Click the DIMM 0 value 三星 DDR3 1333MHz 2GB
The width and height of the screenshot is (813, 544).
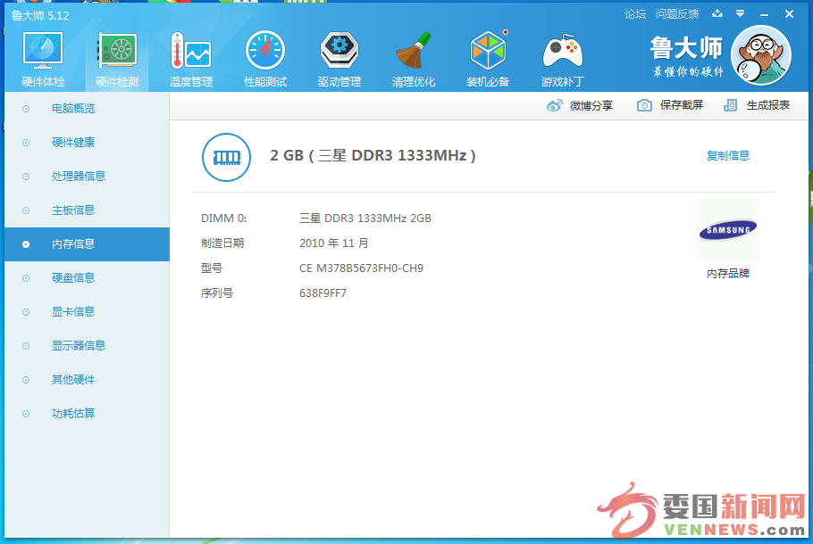click(x=365, y=218)
